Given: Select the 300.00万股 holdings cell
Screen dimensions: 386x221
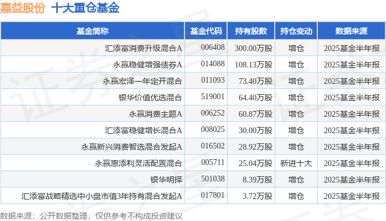Looking at the screenshot, I should point(254,48).
